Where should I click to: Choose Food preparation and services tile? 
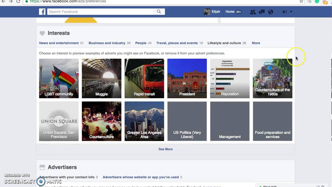point(273,121)
